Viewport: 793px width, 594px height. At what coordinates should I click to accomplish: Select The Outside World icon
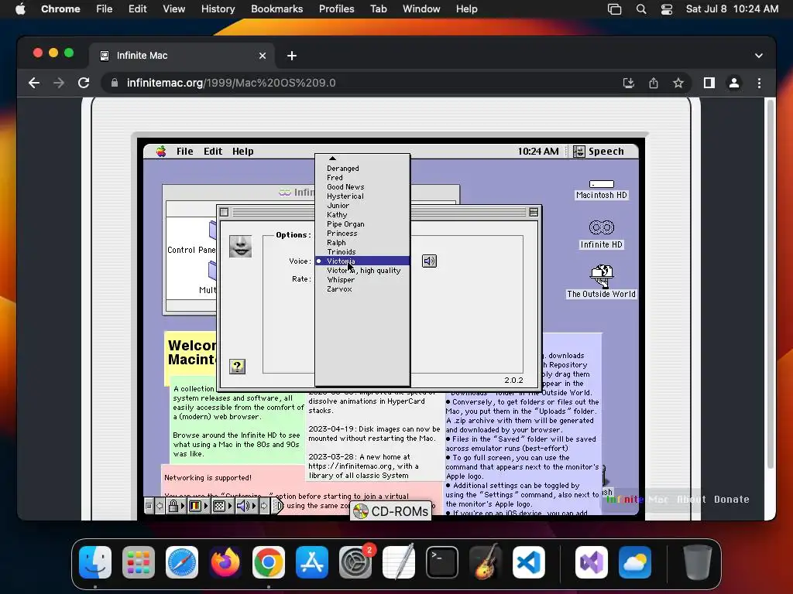point(601,282)
